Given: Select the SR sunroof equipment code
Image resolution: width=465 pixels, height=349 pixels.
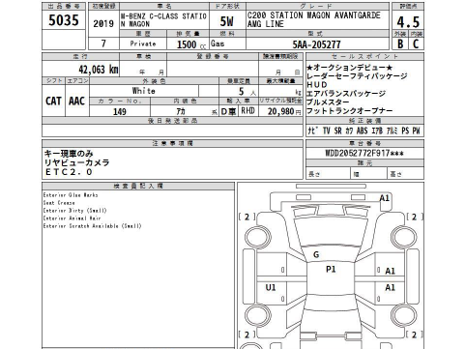Looking at the screenshot, I should 337,131.
